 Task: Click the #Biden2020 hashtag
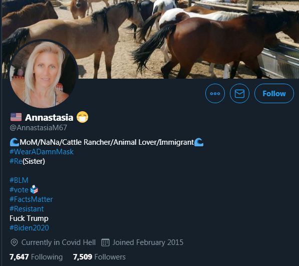click(x=29, y=228)
